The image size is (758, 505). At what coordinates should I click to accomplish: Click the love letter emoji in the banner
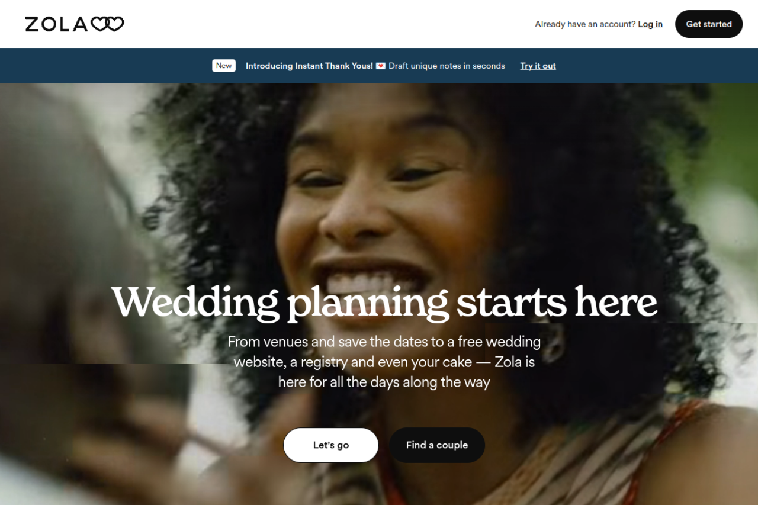[381, 66]
